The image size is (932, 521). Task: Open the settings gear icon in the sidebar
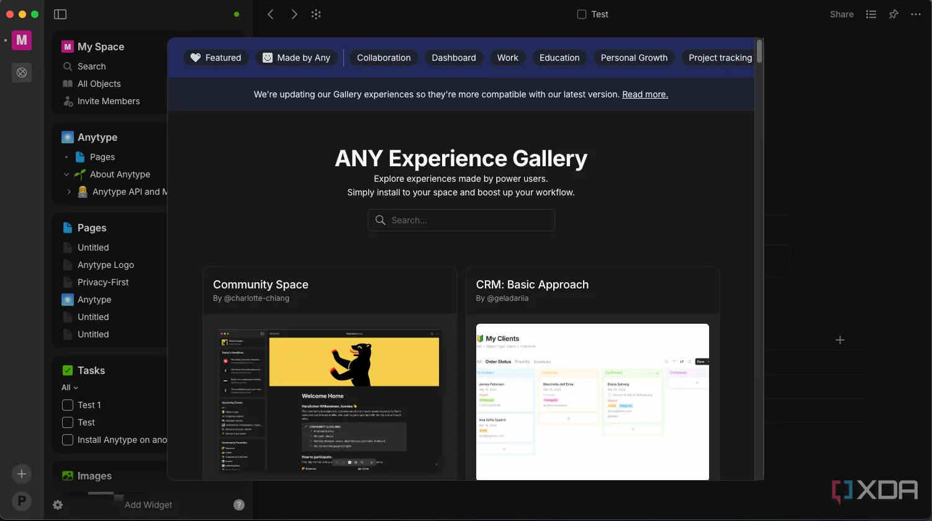[x=58, y=505]
